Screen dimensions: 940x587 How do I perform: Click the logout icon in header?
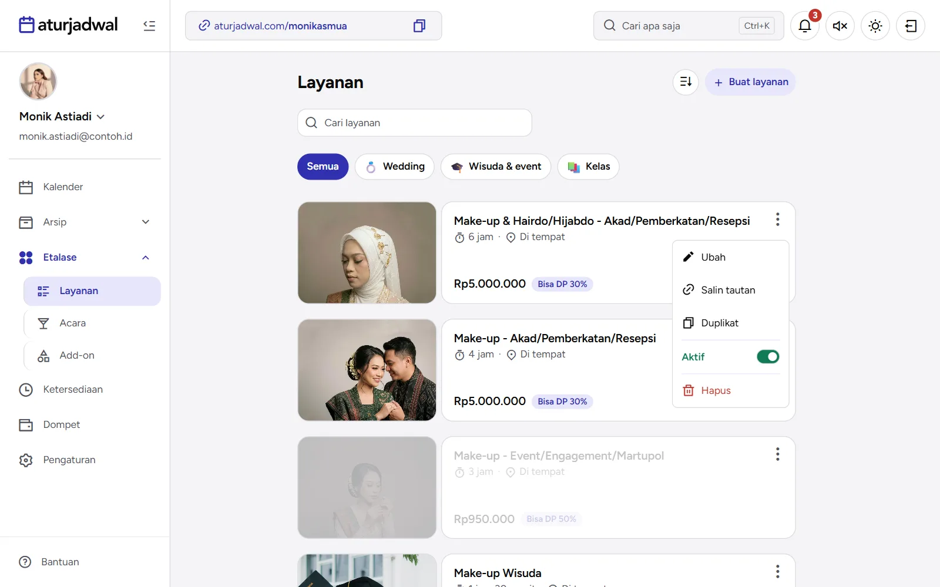911,26
